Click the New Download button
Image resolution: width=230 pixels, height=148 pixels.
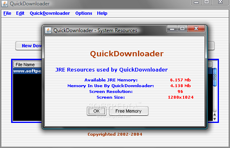29,46
